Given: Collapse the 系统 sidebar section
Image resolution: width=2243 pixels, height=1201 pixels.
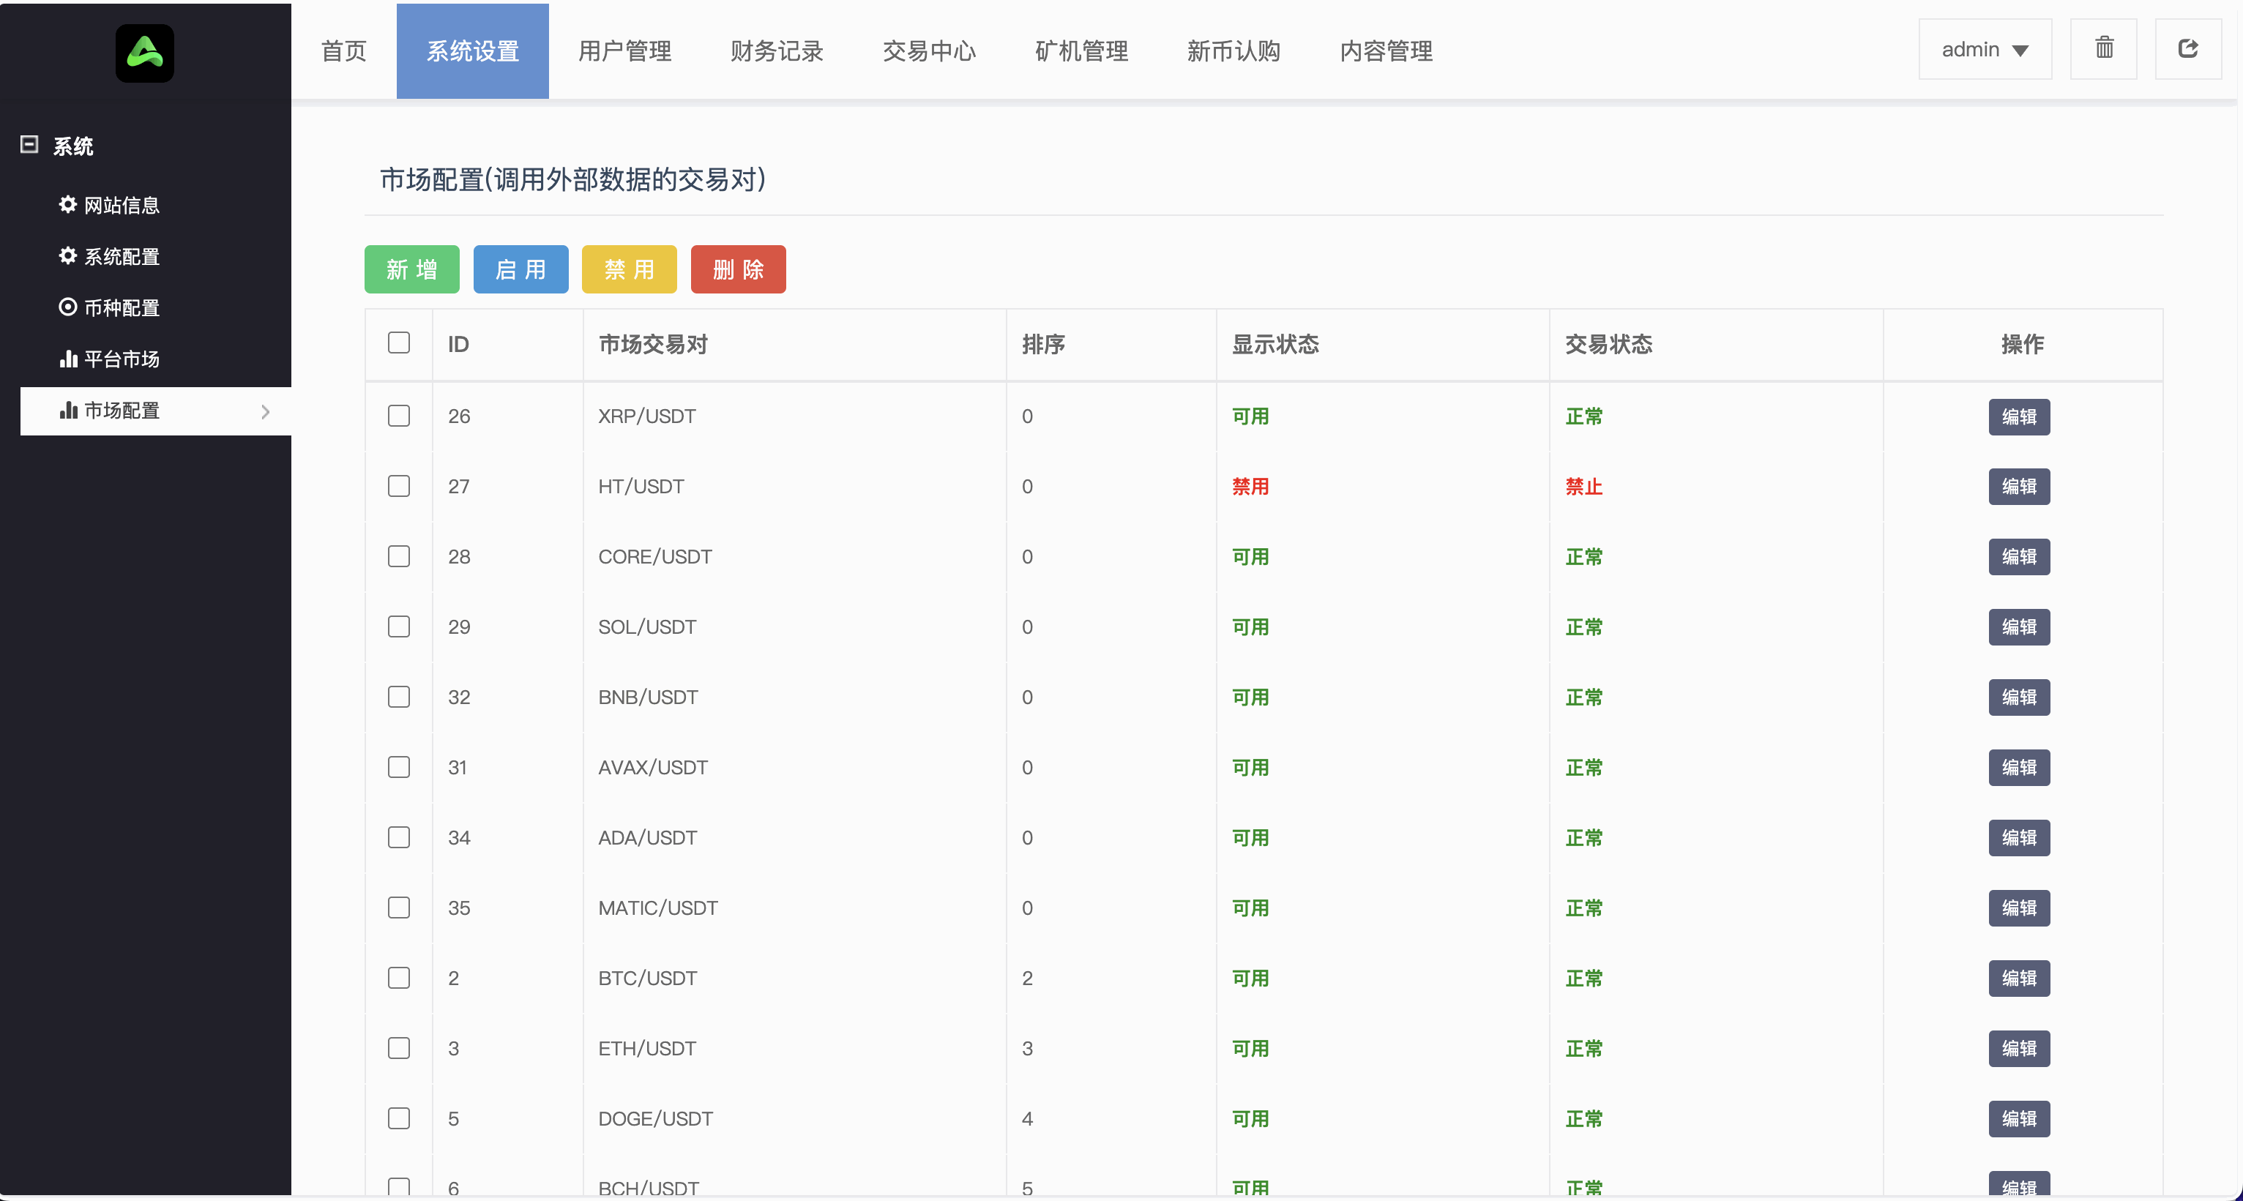Looking at the screenshot, I should (x=29, y=144).
